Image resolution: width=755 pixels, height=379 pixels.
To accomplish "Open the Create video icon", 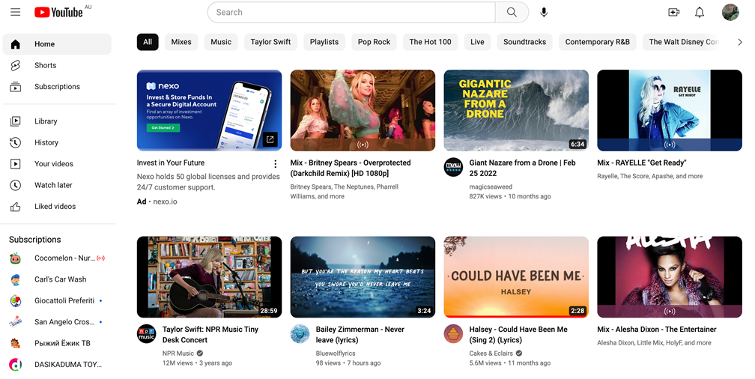I will pos(673,12).
